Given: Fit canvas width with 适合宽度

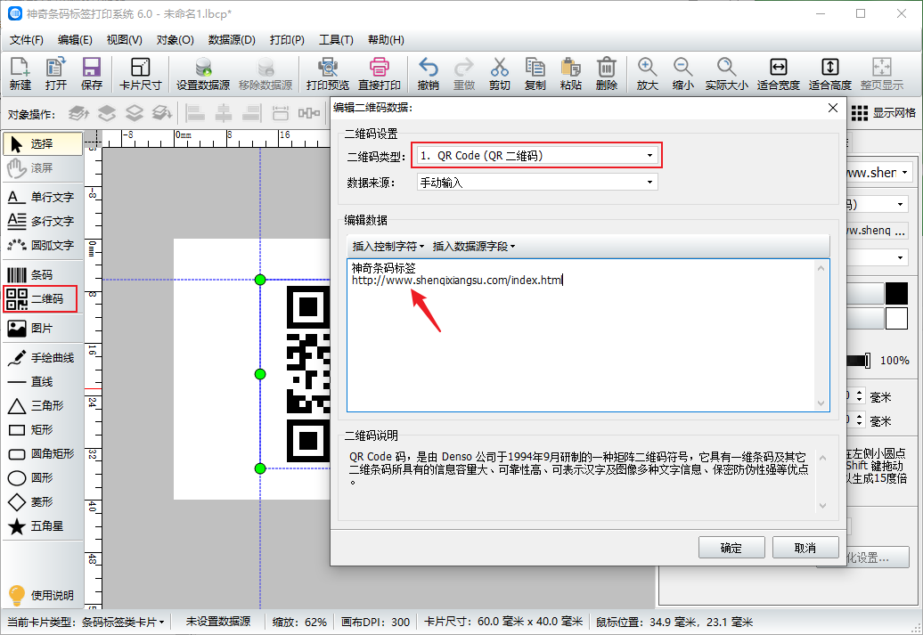Looking at the screenshot, I should click(778, 74).
